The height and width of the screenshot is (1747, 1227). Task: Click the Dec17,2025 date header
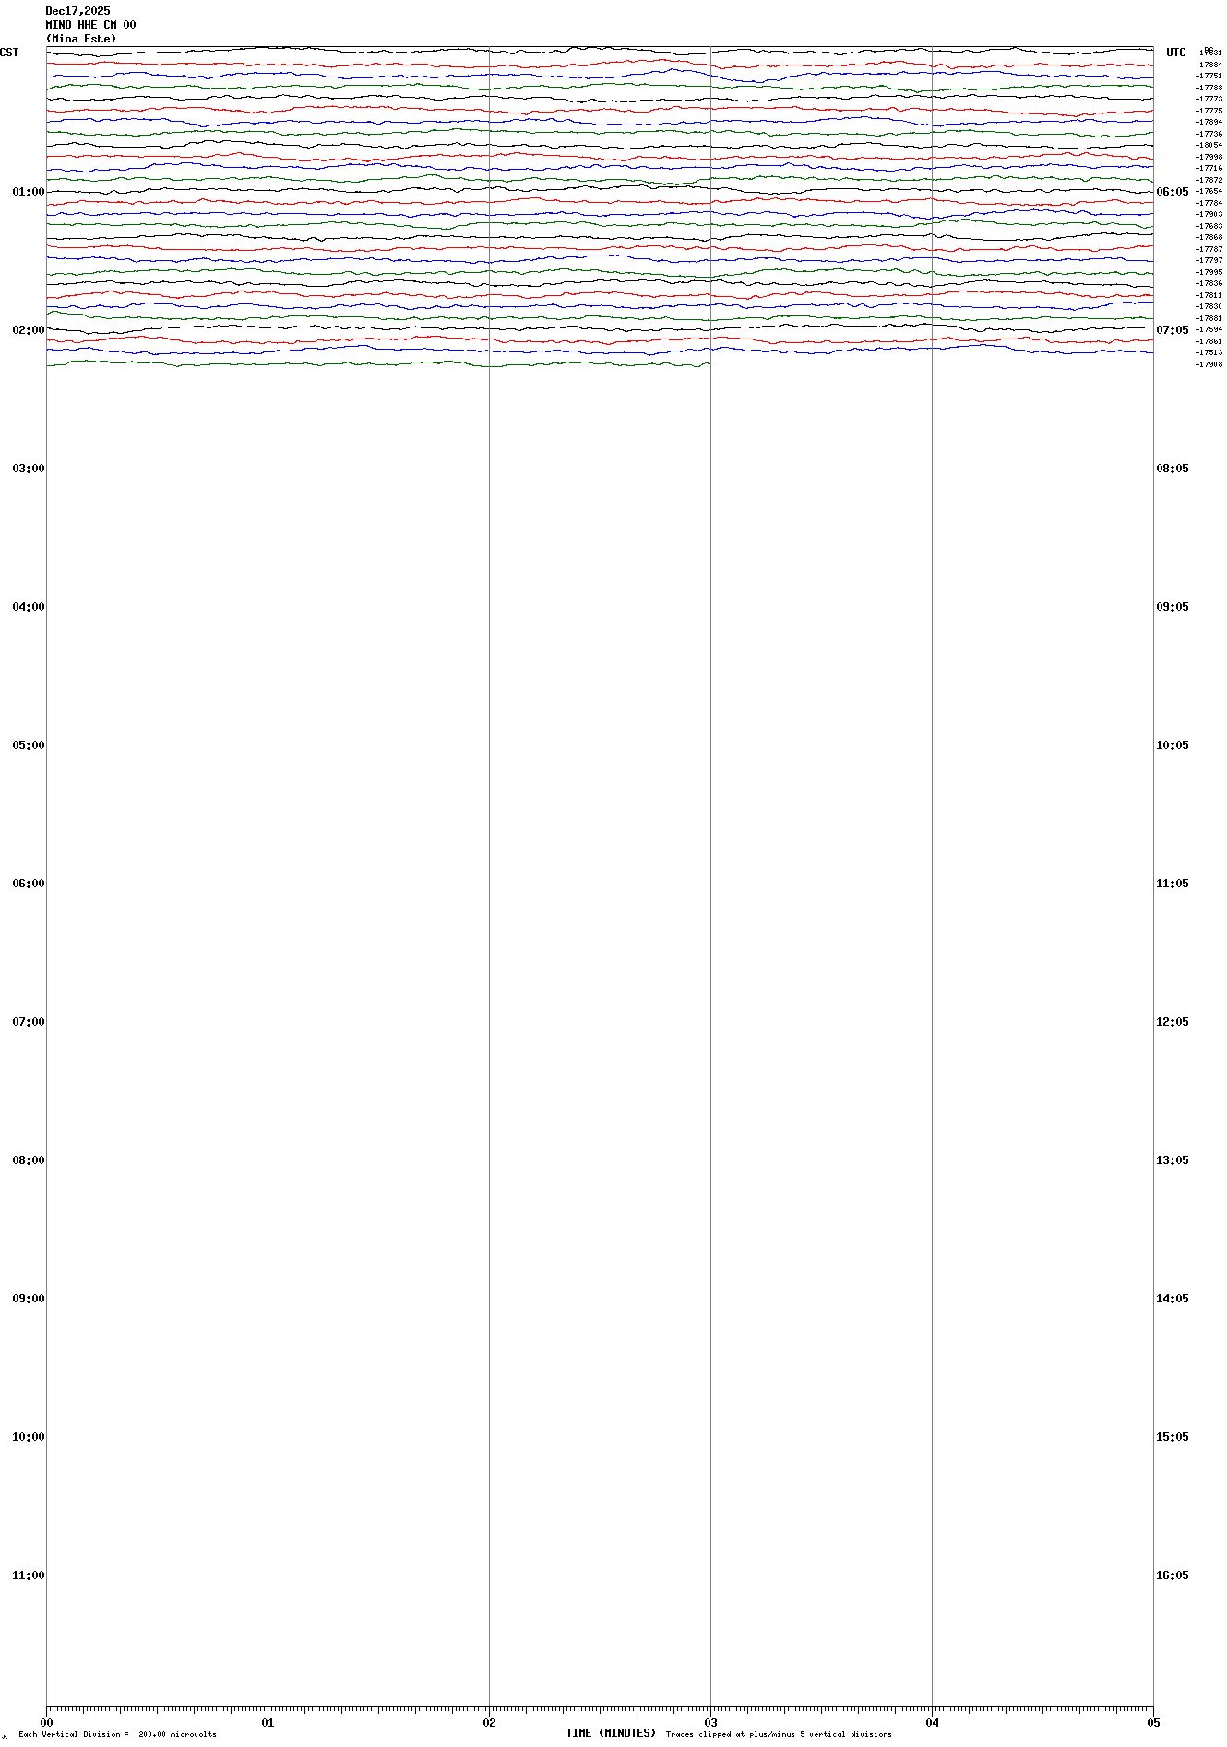[x=77, y=11]
